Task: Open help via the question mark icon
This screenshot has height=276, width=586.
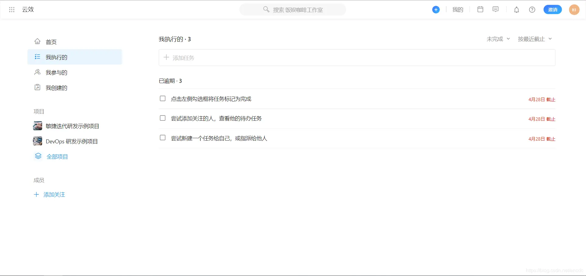Action: click(x=532, y=9)
